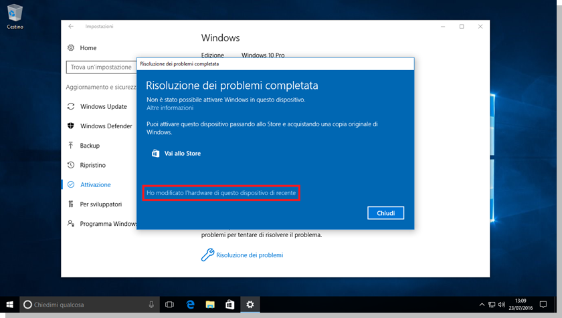Click the 'Windows 10 Pro' edition text
The width and height of the screenshot is (562, 318).
263,55
